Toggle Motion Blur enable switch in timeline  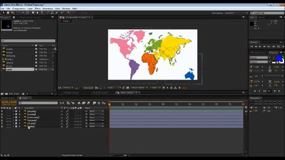click(89, 103)
